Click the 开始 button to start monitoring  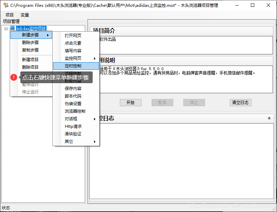coord(131,102)
